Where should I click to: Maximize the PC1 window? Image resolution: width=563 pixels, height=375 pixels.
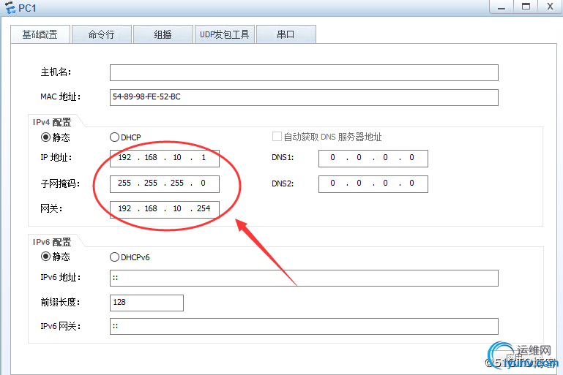[x=526, y=7]
